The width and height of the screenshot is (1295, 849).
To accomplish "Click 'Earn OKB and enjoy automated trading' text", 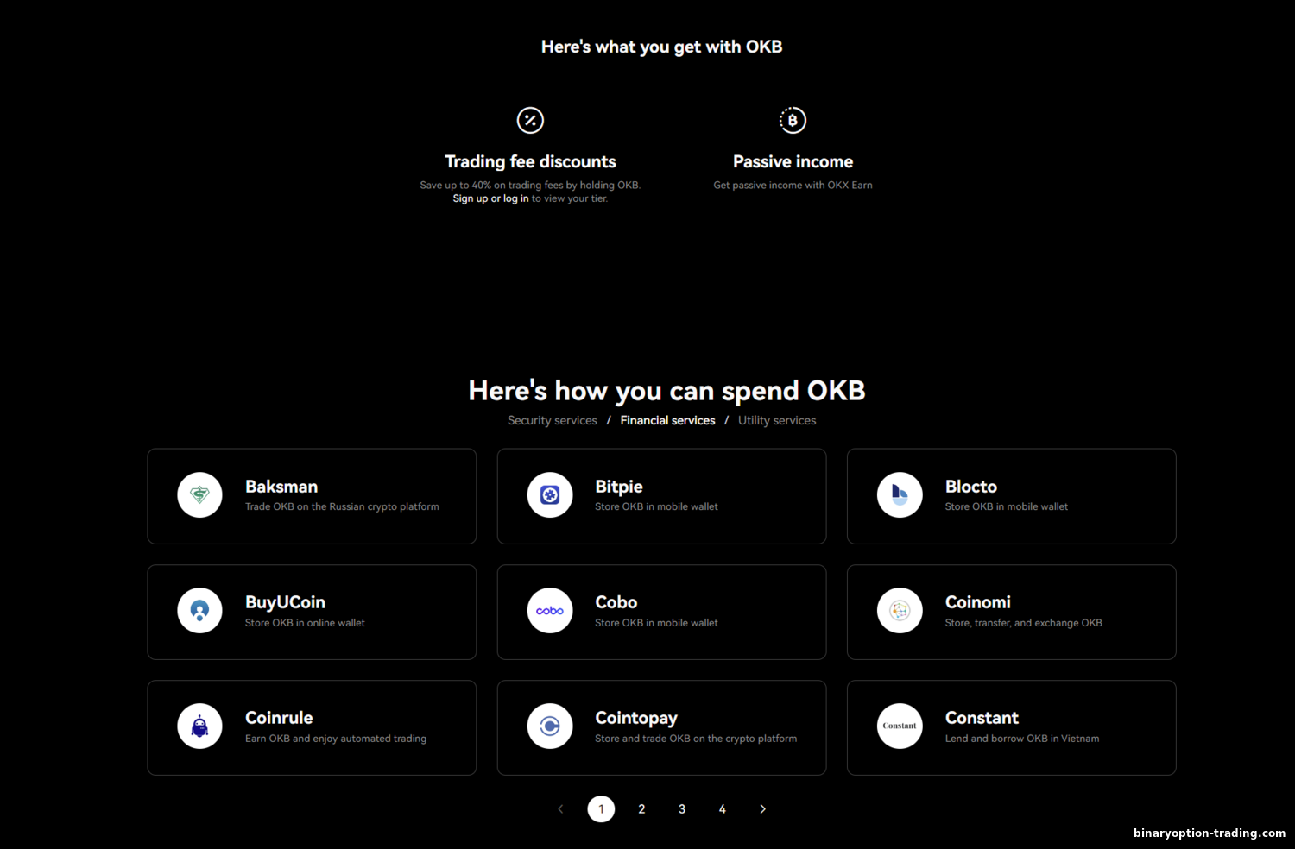I will (336, 739).
